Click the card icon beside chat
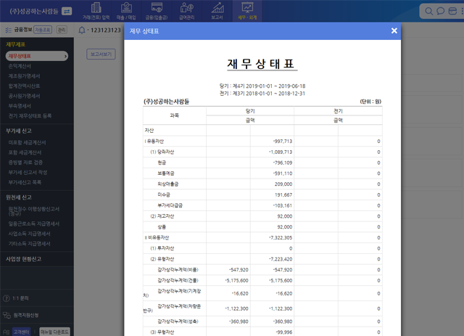The width and height of the screenshot is (464, 336). (x=452, y=12)
